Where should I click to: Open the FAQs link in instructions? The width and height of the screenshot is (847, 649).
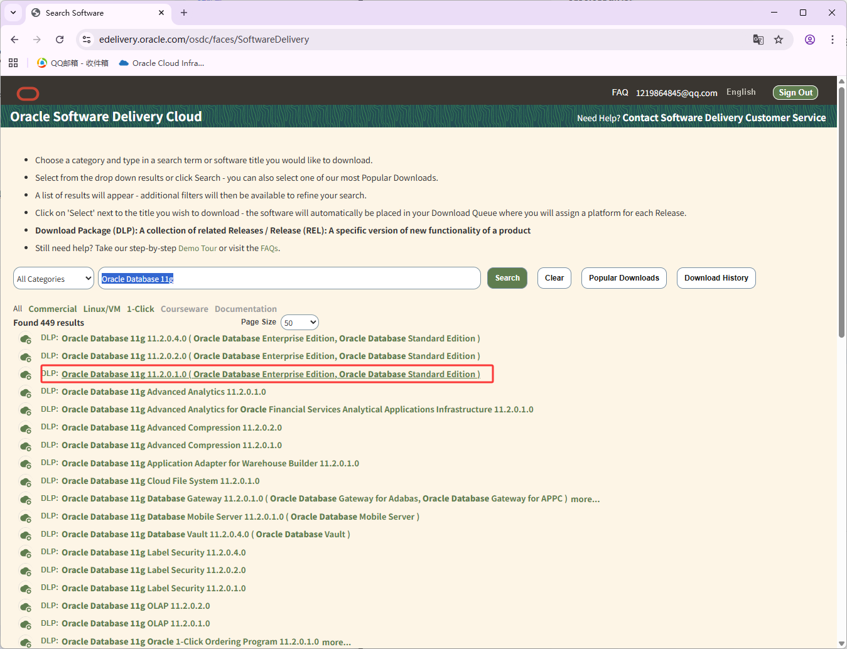[269, 249]
